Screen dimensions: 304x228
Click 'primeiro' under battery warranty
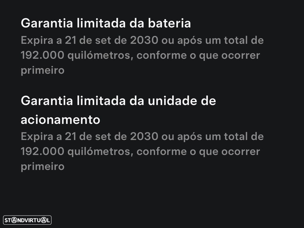[43, 70]
